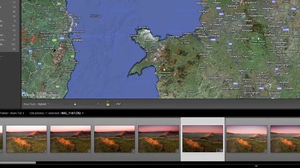Adjust the map zoom slider handle
This screenshot has width=300, height=168.
75,104
